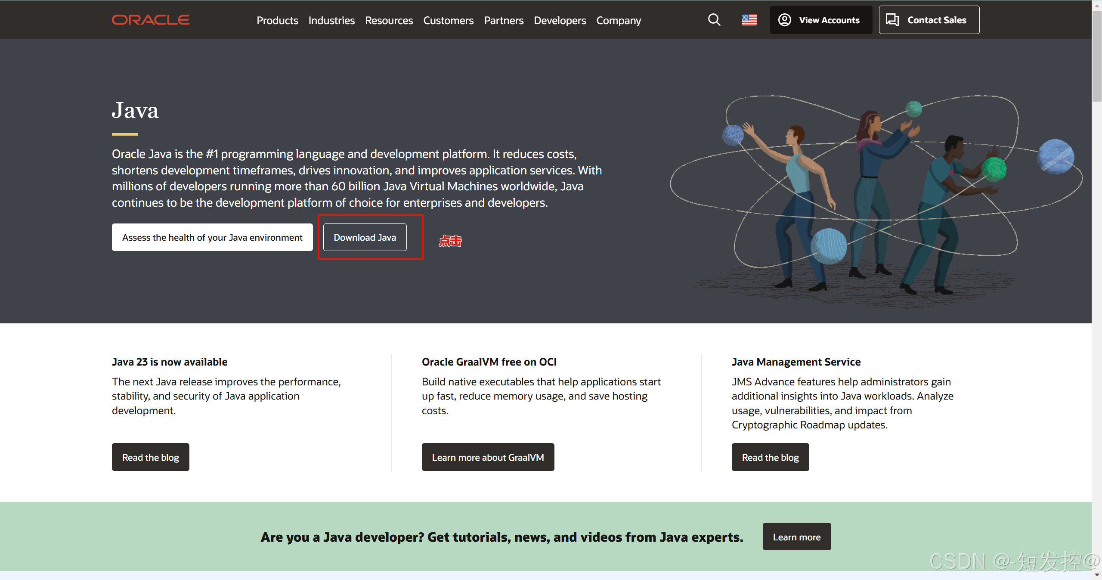Viewport: 1102px width, 580px height.
Task: Click Learn more about GraalVM
Action: point(488,457)
